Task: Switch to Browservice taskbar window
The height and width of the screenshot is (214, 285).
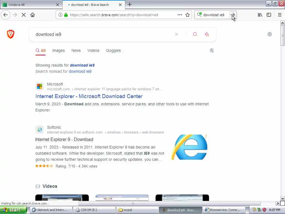Action: (224, 210)
